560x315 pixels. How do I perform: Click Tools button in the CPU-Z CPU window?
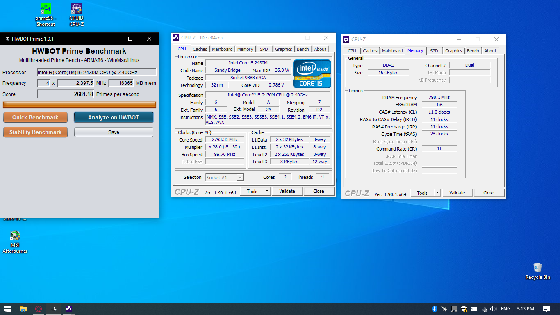click(252, 191)
